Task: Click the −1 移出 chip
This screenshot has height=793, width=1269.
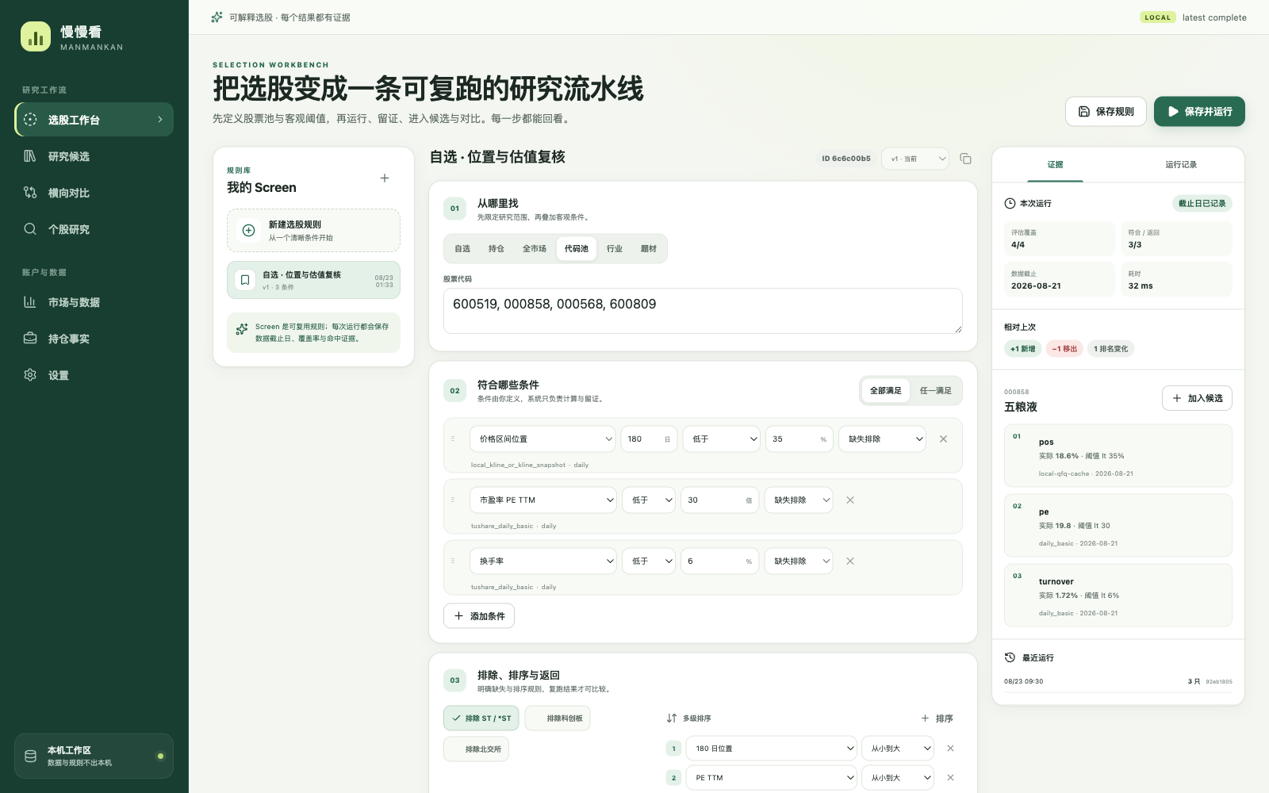Action: pyautogui.click(x=1064, y=349)
